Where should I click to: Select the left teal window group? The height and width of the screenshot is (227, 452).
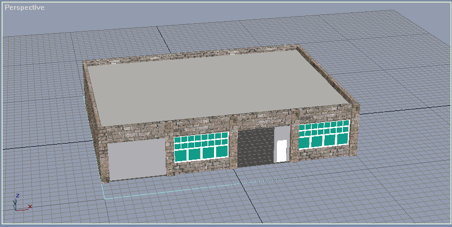[x=201, y=147]
